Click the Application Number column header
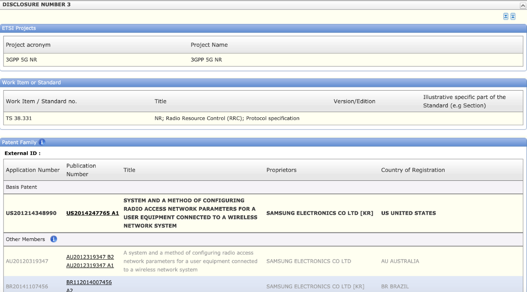The width and height of the screenshot is (527, 292). (33, 170)
